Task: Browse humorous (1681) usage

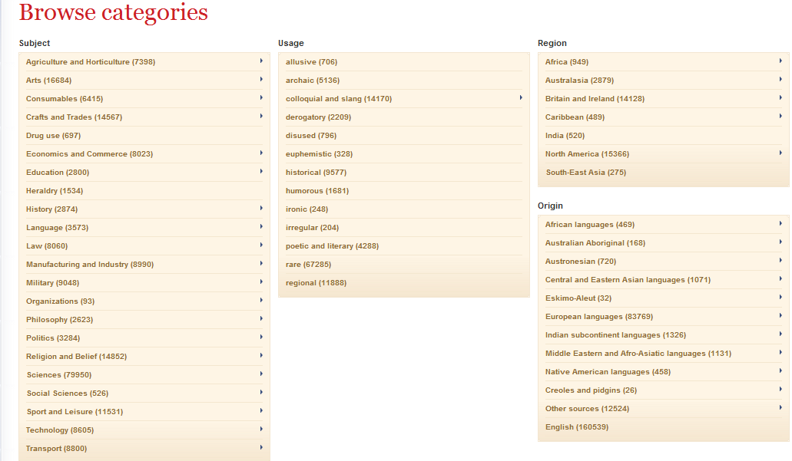Action: click(x=317, y=191)
